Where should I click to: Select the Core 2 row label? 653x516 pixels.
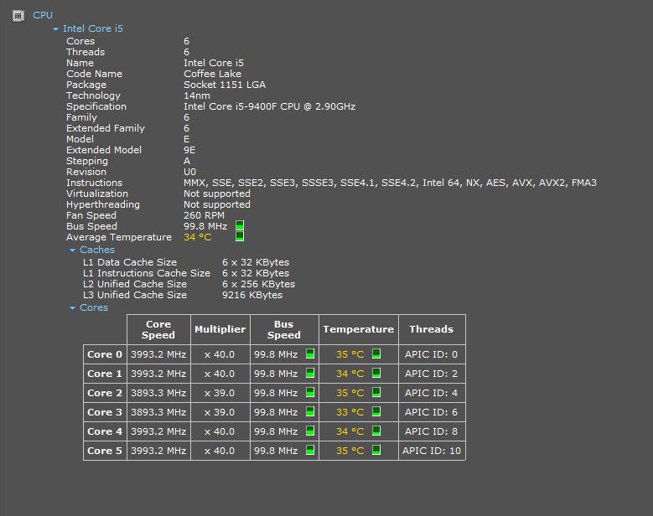point(105,393)
